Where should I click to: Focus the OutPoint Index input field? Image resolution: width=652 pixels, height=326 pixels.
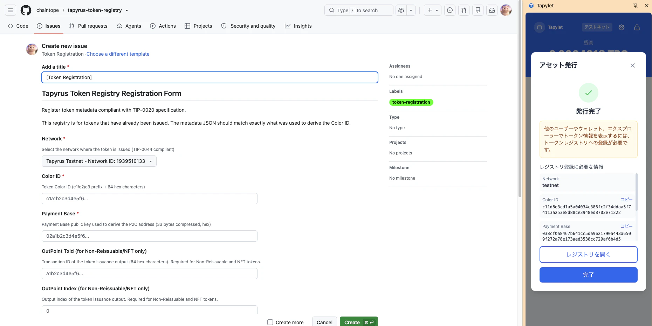150,310
